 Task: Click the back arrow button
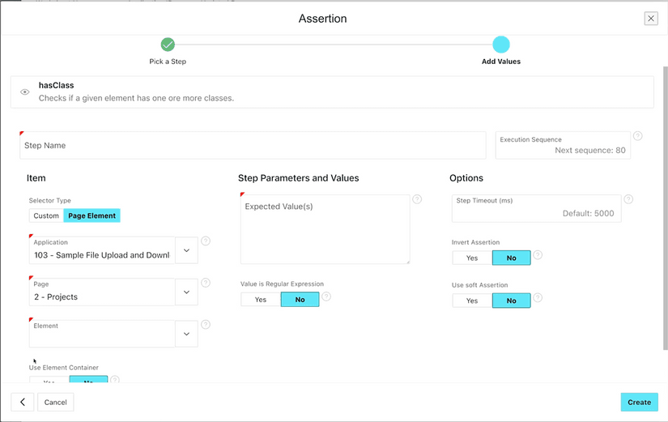click(x=22, y=402)
